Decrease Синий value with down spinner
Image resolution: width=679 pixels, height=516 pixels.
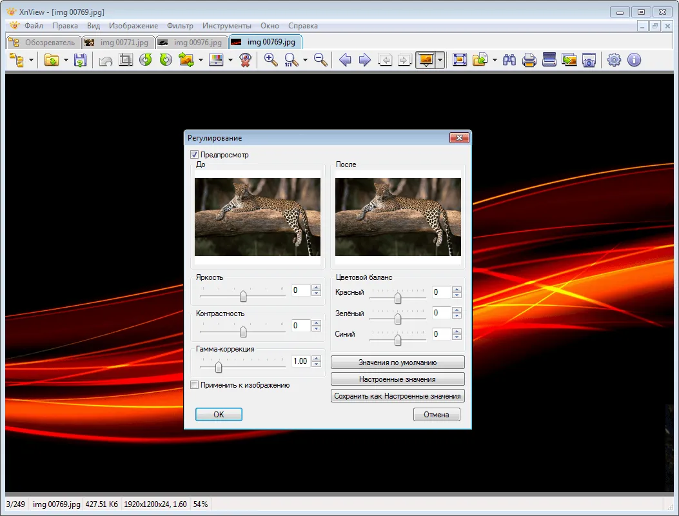click(x=457, y=337)
